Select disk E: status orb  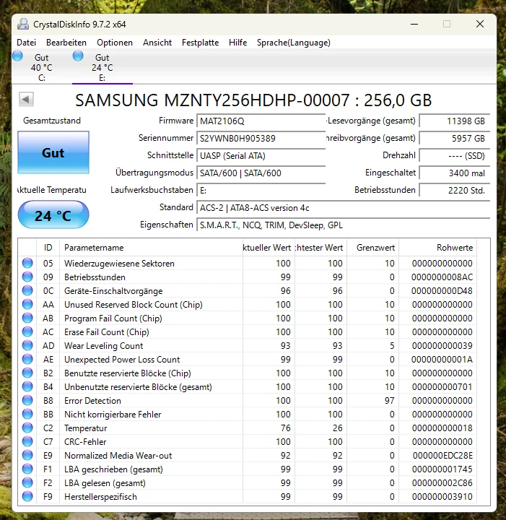coord(78,56)
